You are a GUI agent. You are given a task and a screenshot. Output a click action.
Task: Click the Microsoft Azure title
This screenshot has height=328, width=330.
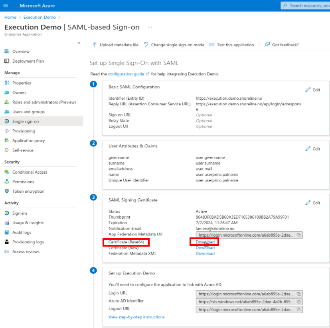click(37, 6)
